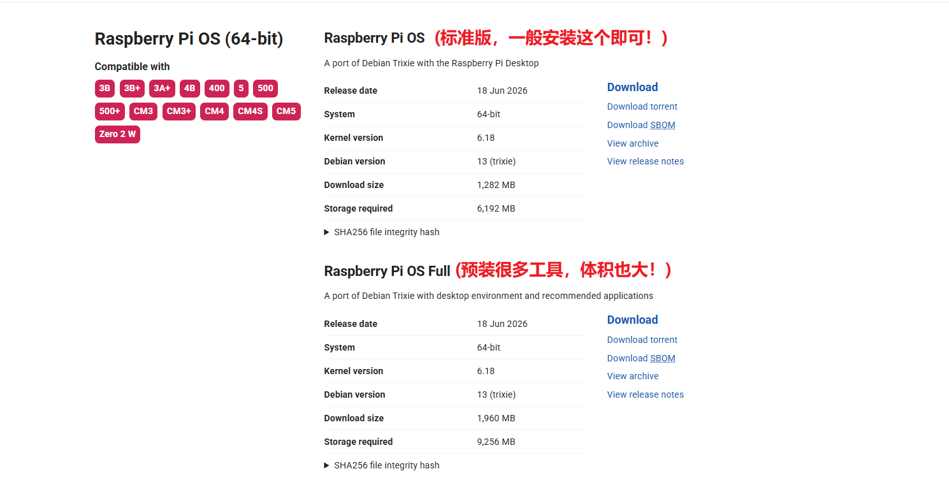
Task: Click the Zero 2 W compatibility badge
Action: click(117, 134)
